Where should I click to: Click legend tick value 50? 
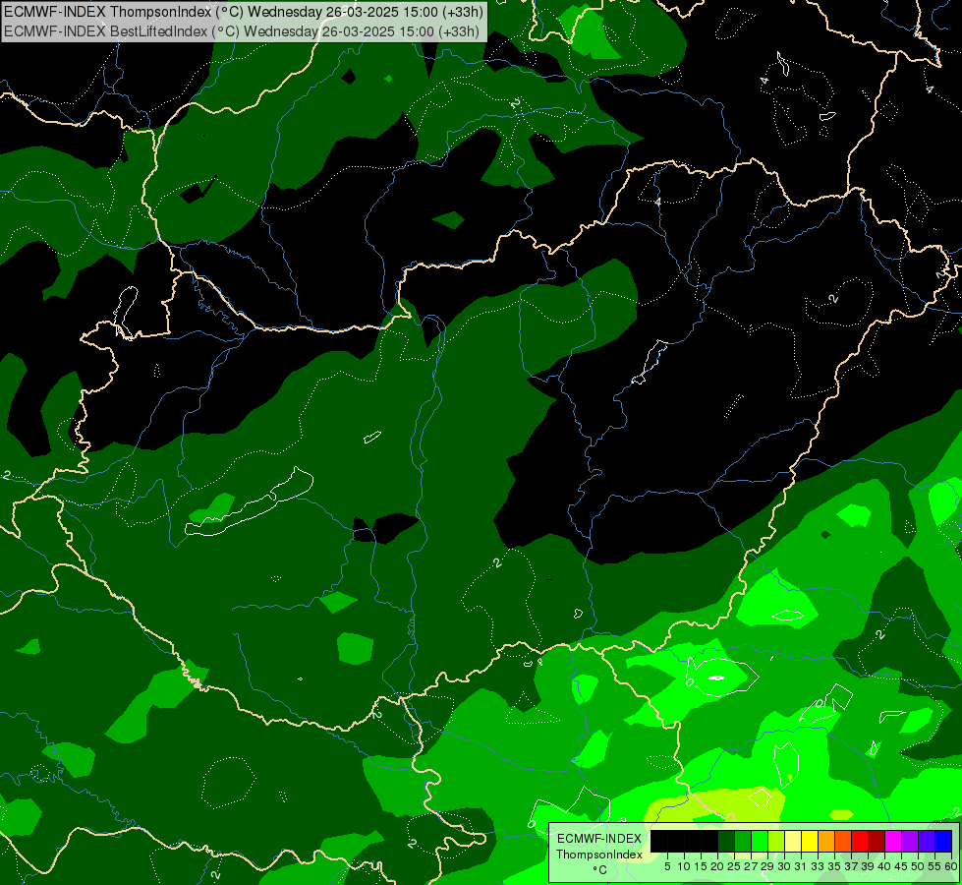[x=919, y=866]
